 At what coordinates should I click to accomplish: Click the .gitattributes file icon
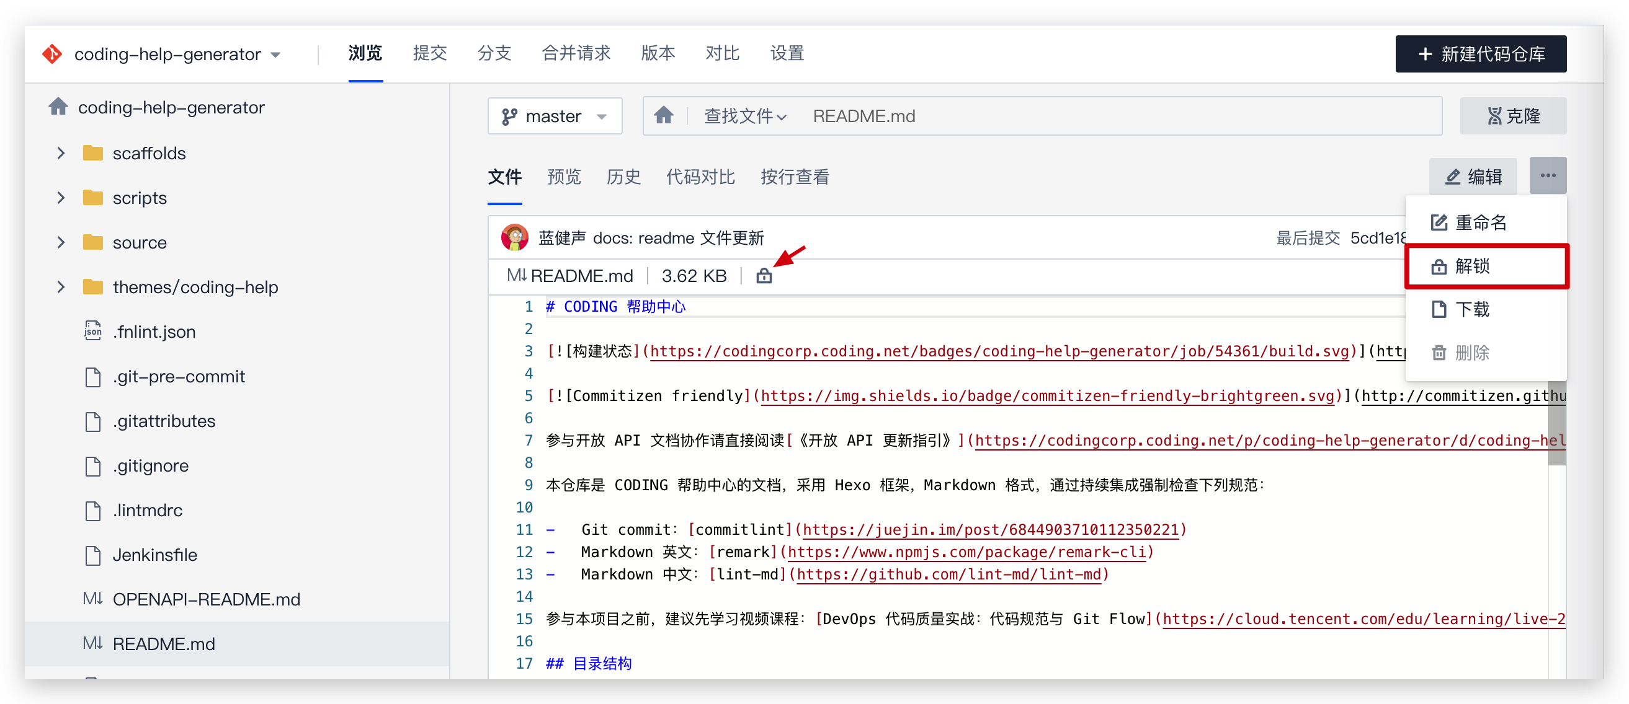click(x=93, y=421)
